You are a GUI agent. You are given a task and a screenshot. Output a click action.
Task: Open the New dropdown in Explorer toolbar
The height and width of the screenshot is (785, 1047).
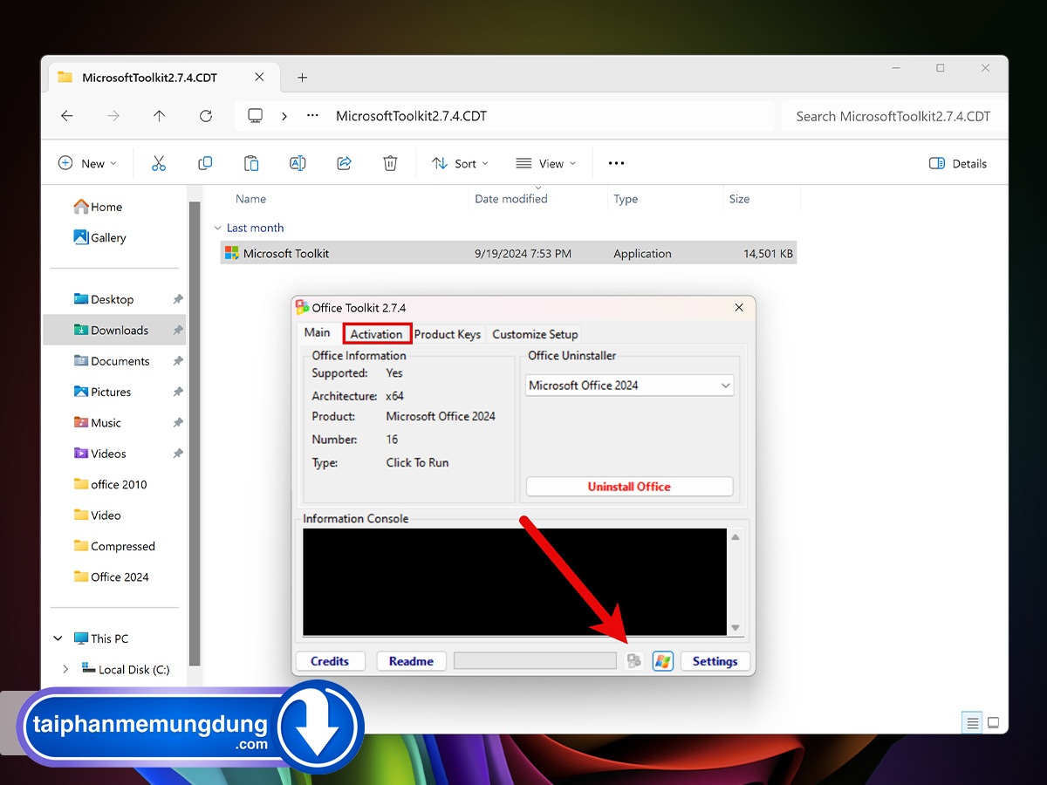[x=87, y=163]
